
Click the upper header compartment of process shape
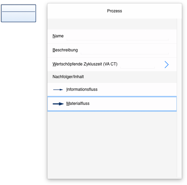[19, 8]
